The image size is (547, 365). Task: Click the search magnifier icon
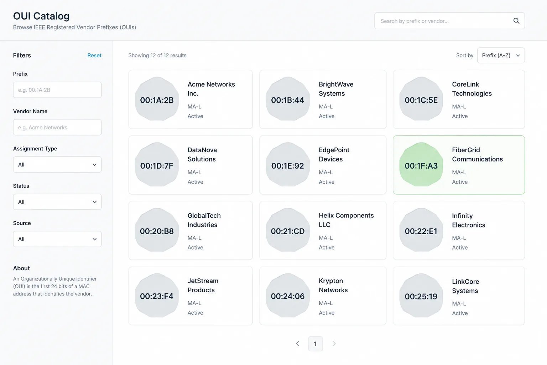pos(516,21)
